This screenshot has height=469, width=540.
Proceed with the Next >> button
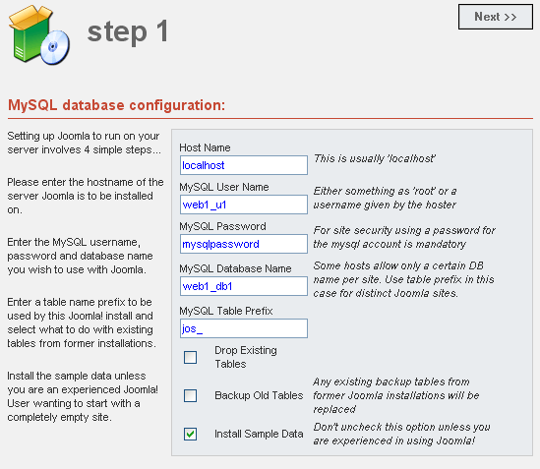pos(495,17)
